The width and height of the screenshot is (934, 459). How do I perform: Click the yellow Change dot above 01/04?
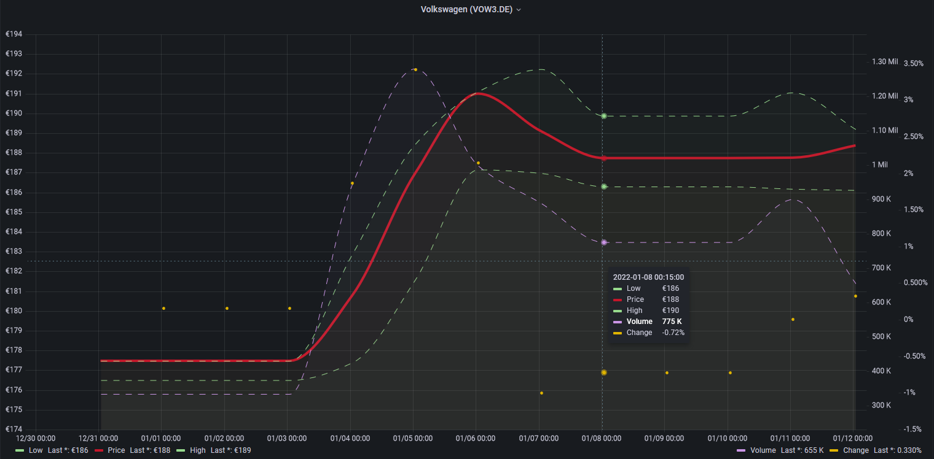pos(352,183)
